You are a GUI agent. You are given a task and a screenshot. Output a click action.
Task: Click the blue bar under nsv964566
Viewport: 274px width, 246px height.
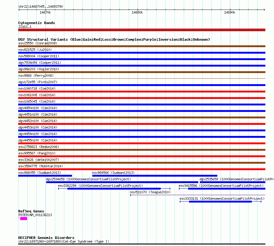(x=155, y=176)
